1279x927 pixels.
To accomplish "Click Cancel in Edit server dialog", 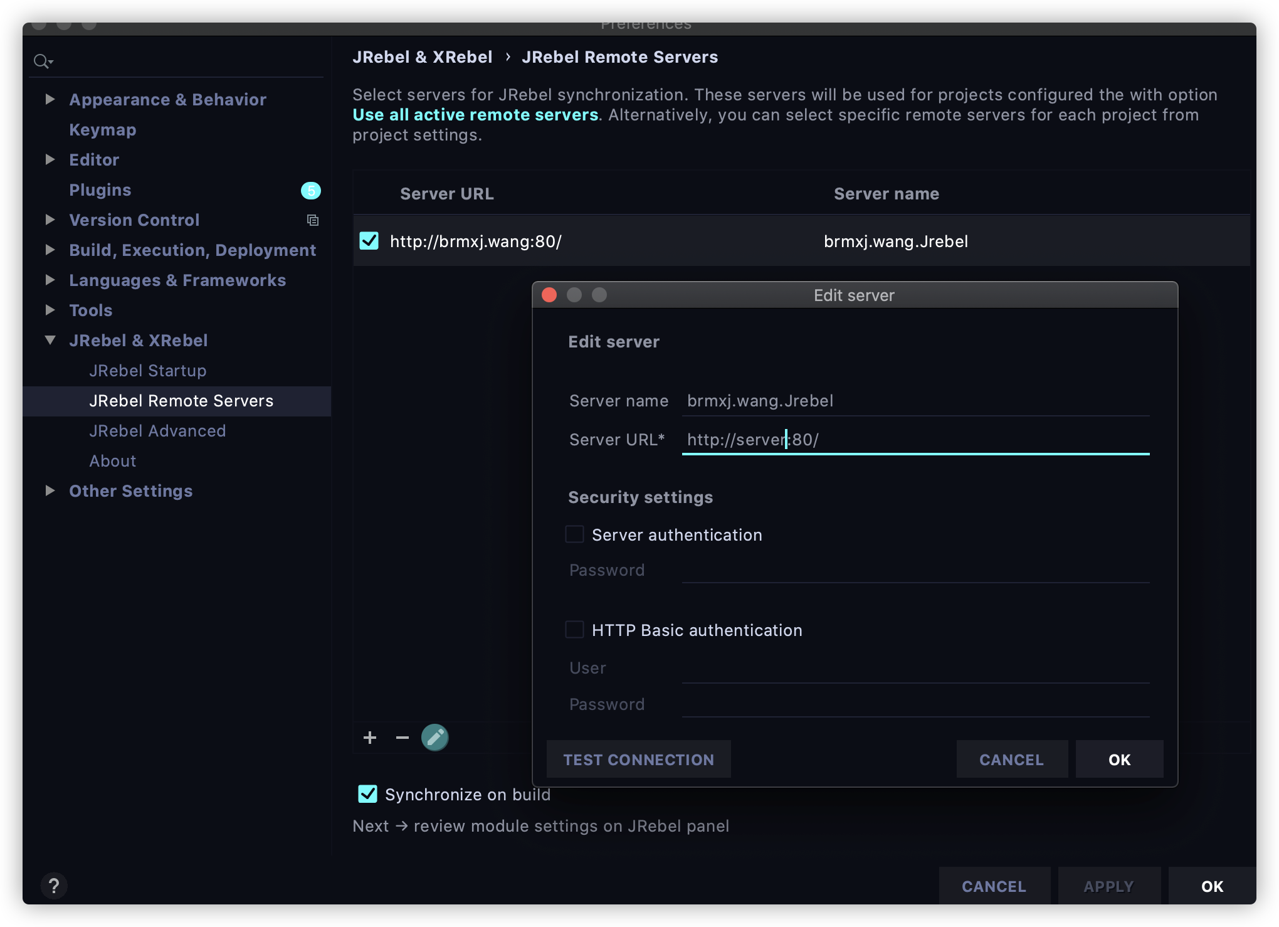I will (x=1012, y=760).
